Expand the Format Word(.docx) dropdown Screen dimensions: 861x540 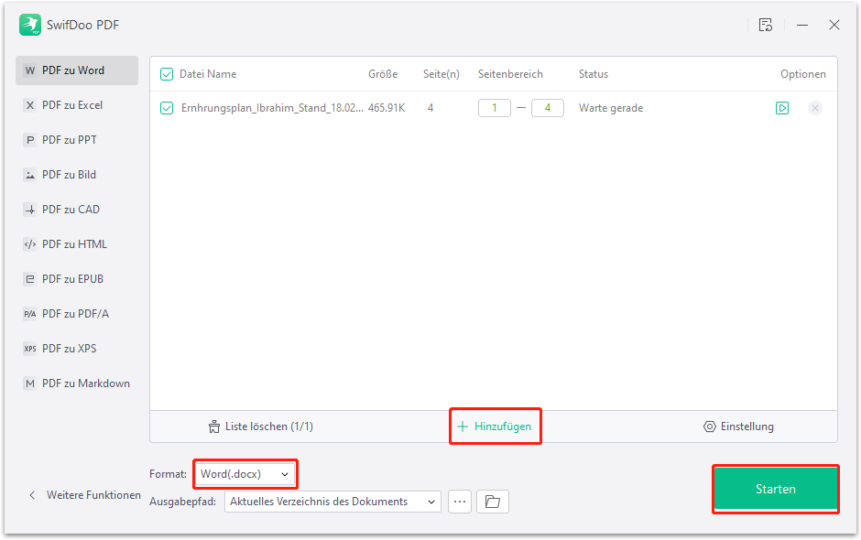[x=245, y=474]
